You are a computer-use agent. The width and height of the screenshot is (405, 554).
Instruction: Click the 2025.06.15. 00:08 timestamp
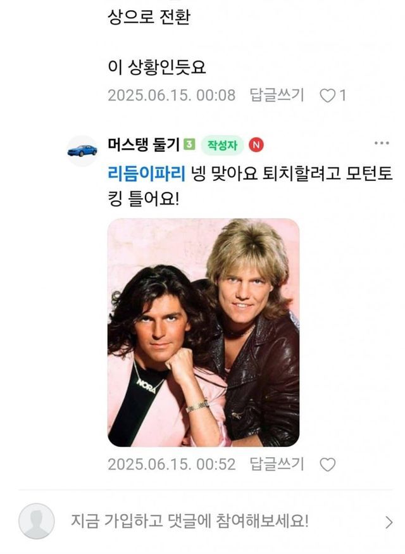click(171, 96)
